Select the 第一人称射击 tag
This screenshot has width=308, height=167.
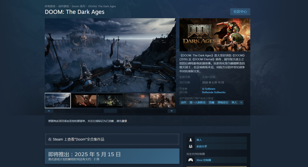(x=197, y=102)
